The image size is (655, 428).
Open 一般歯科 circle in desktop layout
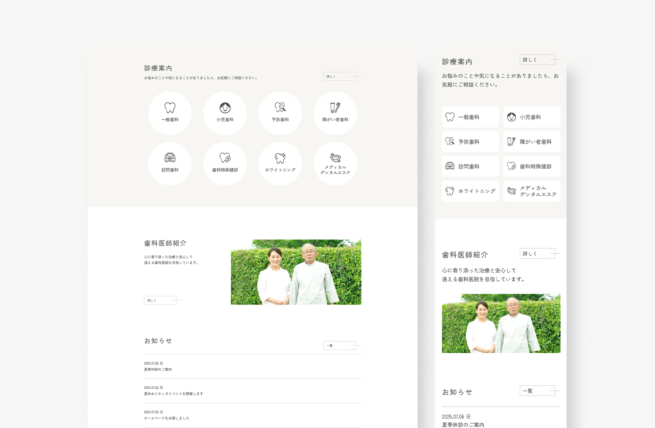coord(170,113)
